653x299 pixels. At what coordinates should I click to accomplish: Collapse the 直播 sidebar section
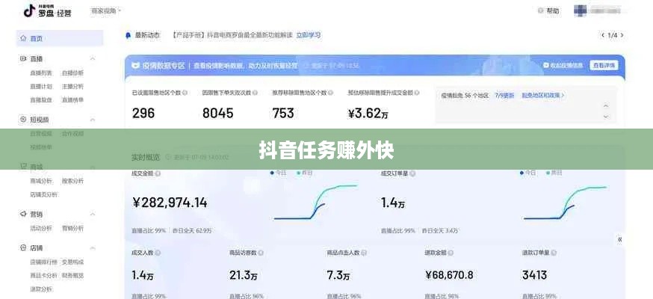pyautogui.click(x=93, y=59)
